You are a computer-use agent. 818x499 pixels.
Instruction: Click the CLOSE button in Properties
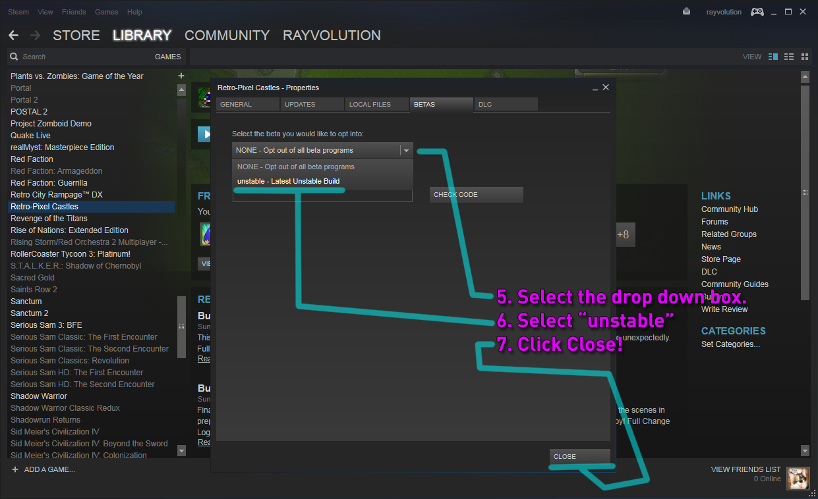(580, 456)
